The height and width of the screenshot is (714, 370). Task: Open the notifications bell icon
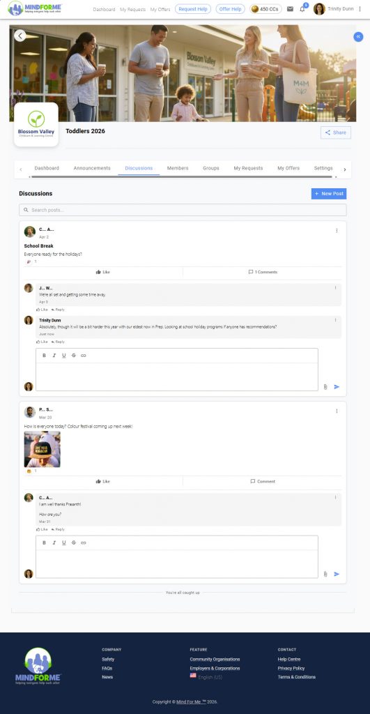(302, 9)
